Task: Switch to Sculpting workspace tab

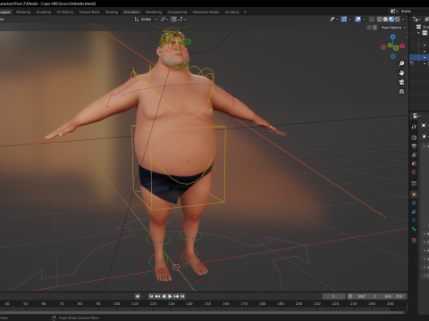Action: pos(44,12)
